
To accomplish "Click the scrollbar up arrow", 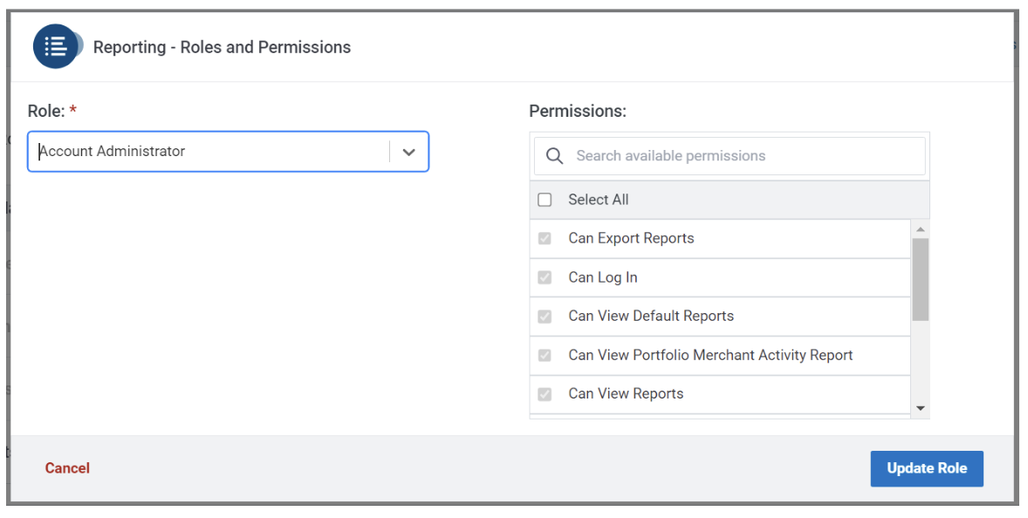I will (920, 229).
